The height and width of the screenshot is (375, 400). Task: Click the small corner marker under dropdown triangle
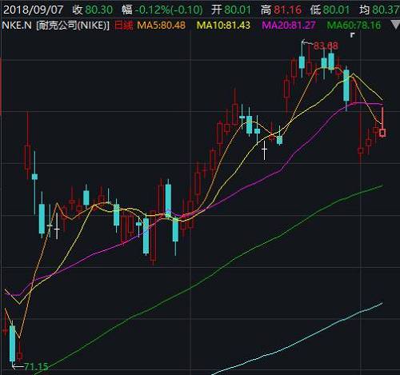(353, 34)
